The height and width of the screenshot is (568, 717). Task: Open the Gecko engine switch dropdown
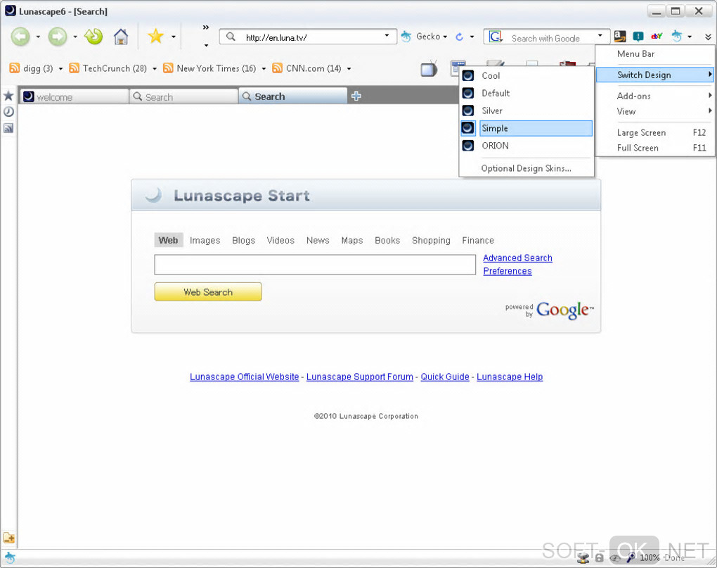pos(445,37)
